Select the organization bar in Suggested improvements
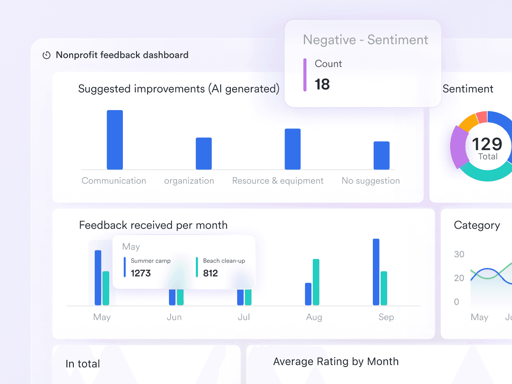The image size is (512, 384). [x=204, y=153]
